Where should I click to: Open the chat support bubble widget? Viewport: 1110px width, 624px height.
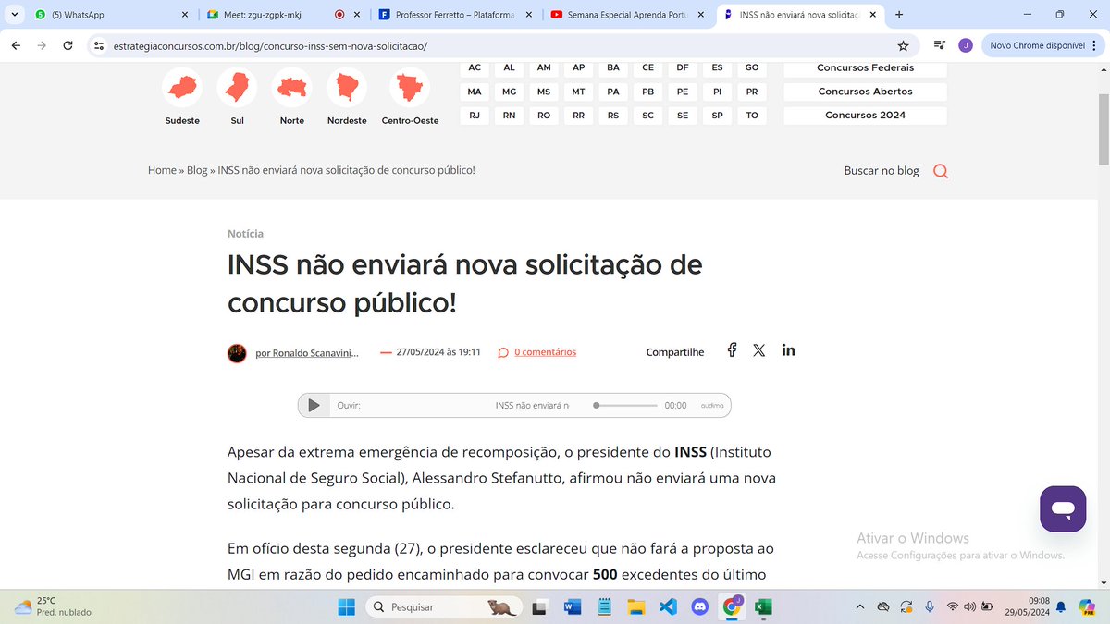pos(1062,508)
